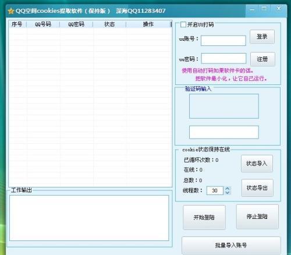Click the 总数：0 total text
The image size is (291, 255).
coord(193,180)
